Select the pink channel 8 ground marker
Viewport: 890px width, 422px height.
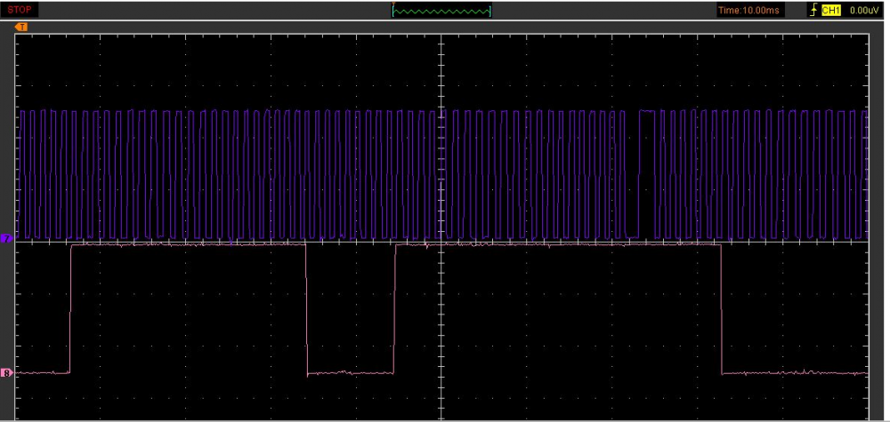point(7,373)
